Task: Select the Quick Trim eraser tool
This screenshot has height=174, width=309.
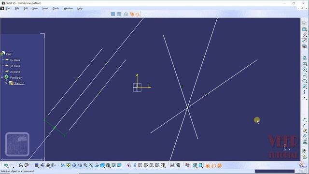Action: (305, 130)
